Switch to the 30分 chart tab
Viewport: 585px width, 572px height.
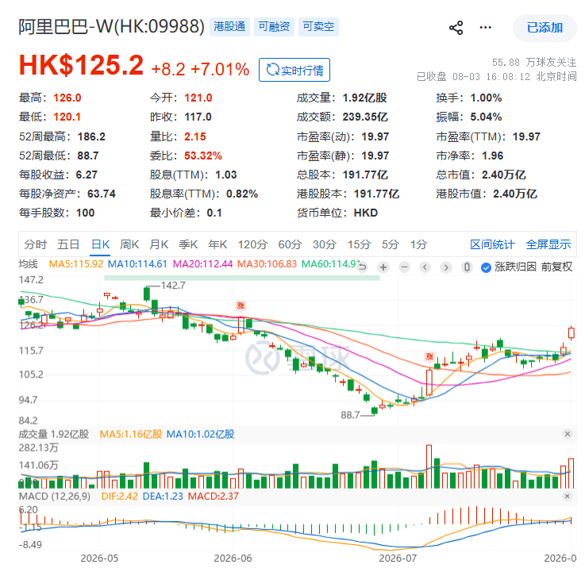(x=324, y=244)
